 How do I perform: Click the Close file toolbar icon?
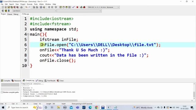pyautogui.click(x=15, y=7)
